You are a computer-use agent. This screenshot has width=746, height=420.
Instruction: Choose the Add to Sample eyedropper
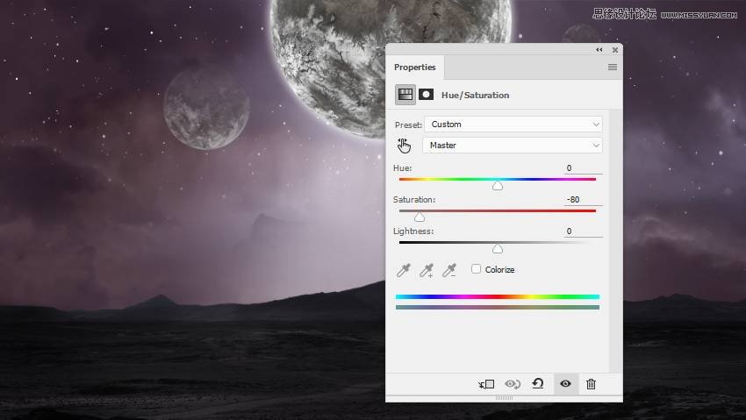pyautogui.click(x=427, y=270)
